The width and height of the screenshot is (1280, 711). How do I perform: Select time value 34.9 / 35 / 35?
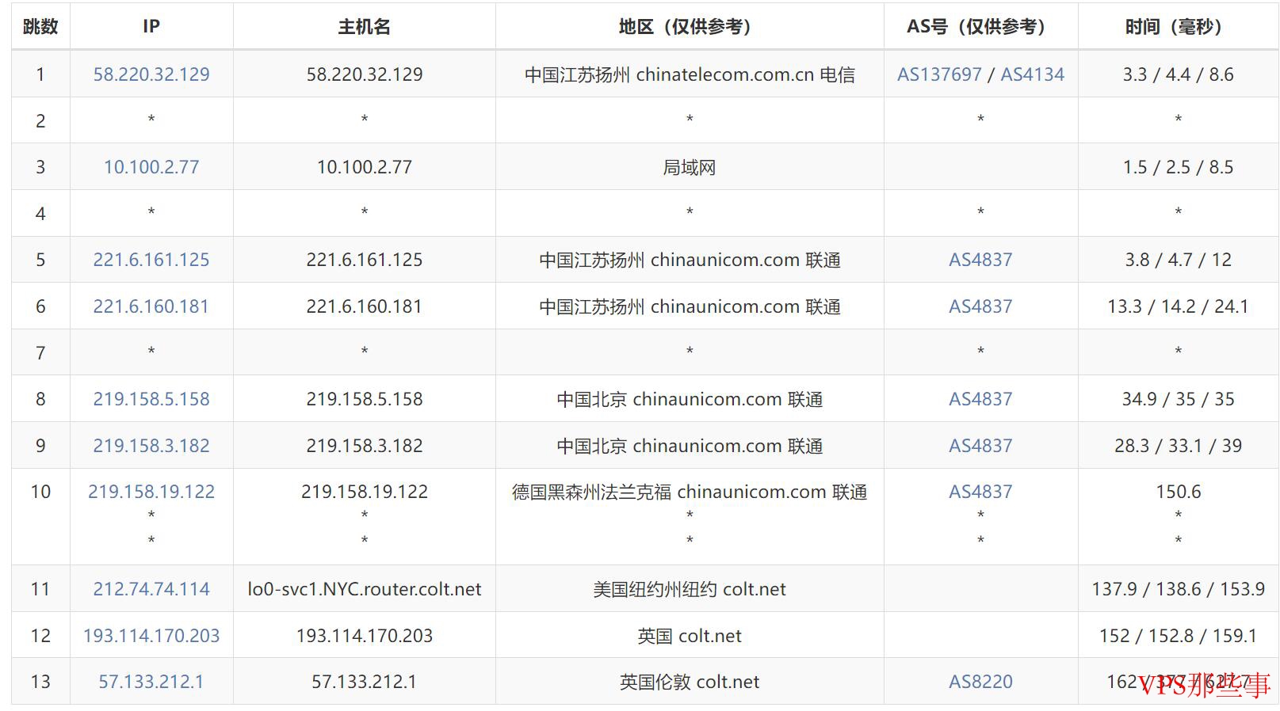(x=1178, y=399)
